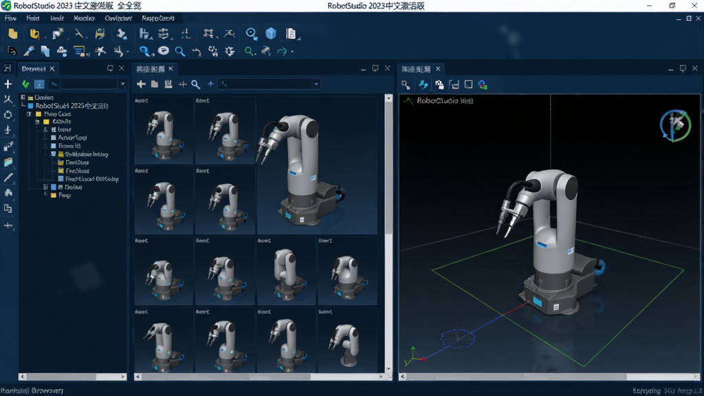The height and width of the screenshot is (396, 704).
Task: Click the large robot preview thumbnail
Action: (x=317, y=165)
